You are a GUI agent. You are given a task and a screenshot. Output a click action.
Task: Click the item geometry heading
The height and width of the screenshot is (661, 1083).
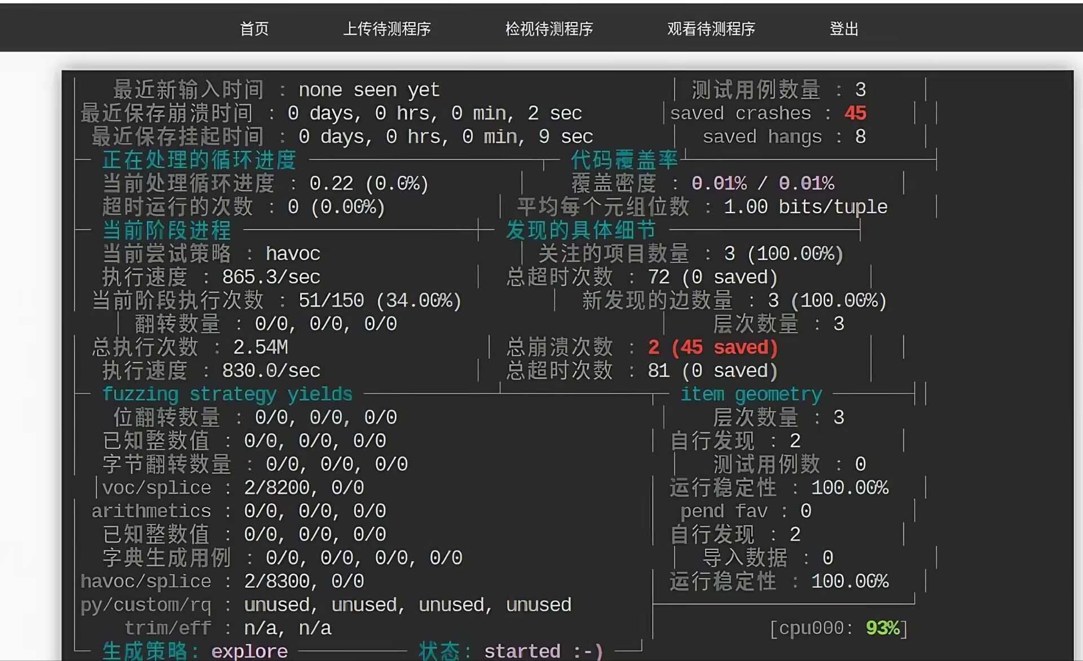point(751,394)
